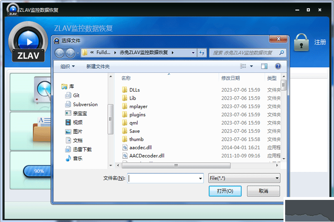
Task: Open the 组织 menu
Action: tap(67, 67)
